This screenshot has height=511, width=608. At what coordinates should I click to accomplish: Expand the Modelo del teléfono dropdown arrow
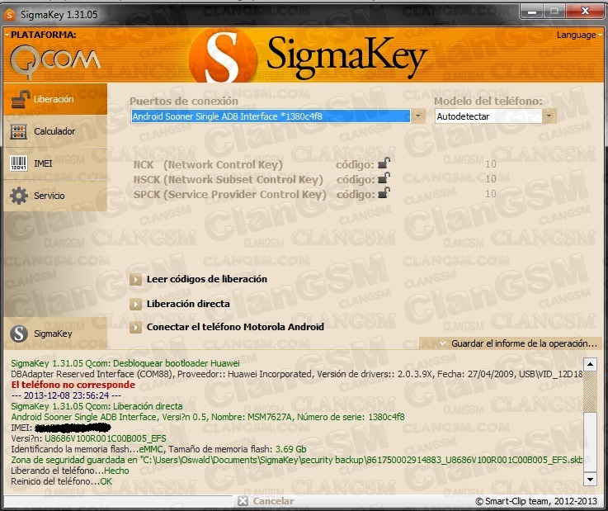click(549, 116)
